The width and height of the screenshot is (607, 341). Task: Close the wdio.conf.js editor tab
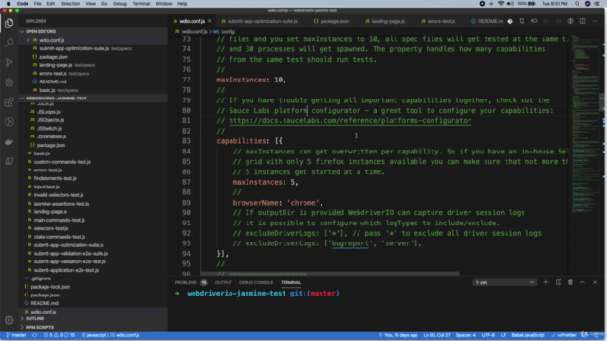210,21
